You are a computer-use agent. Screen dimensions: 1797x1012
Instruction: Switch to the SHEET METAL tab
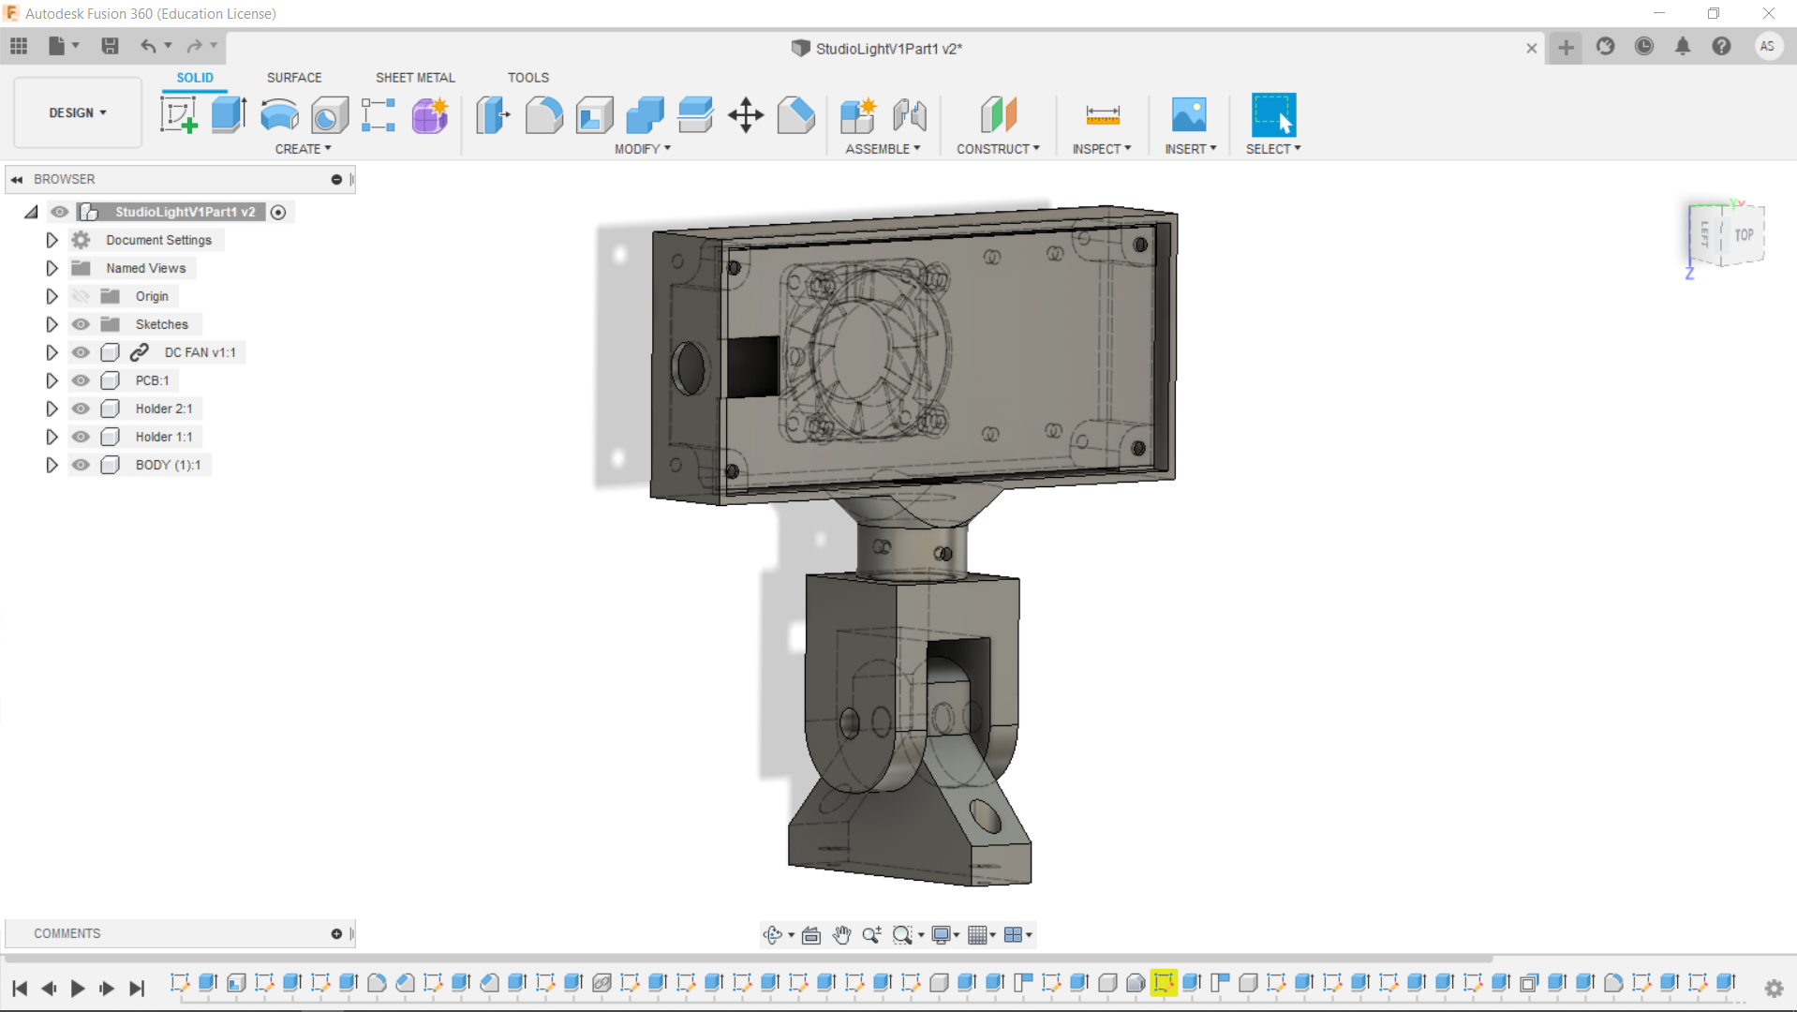[415, 78]
